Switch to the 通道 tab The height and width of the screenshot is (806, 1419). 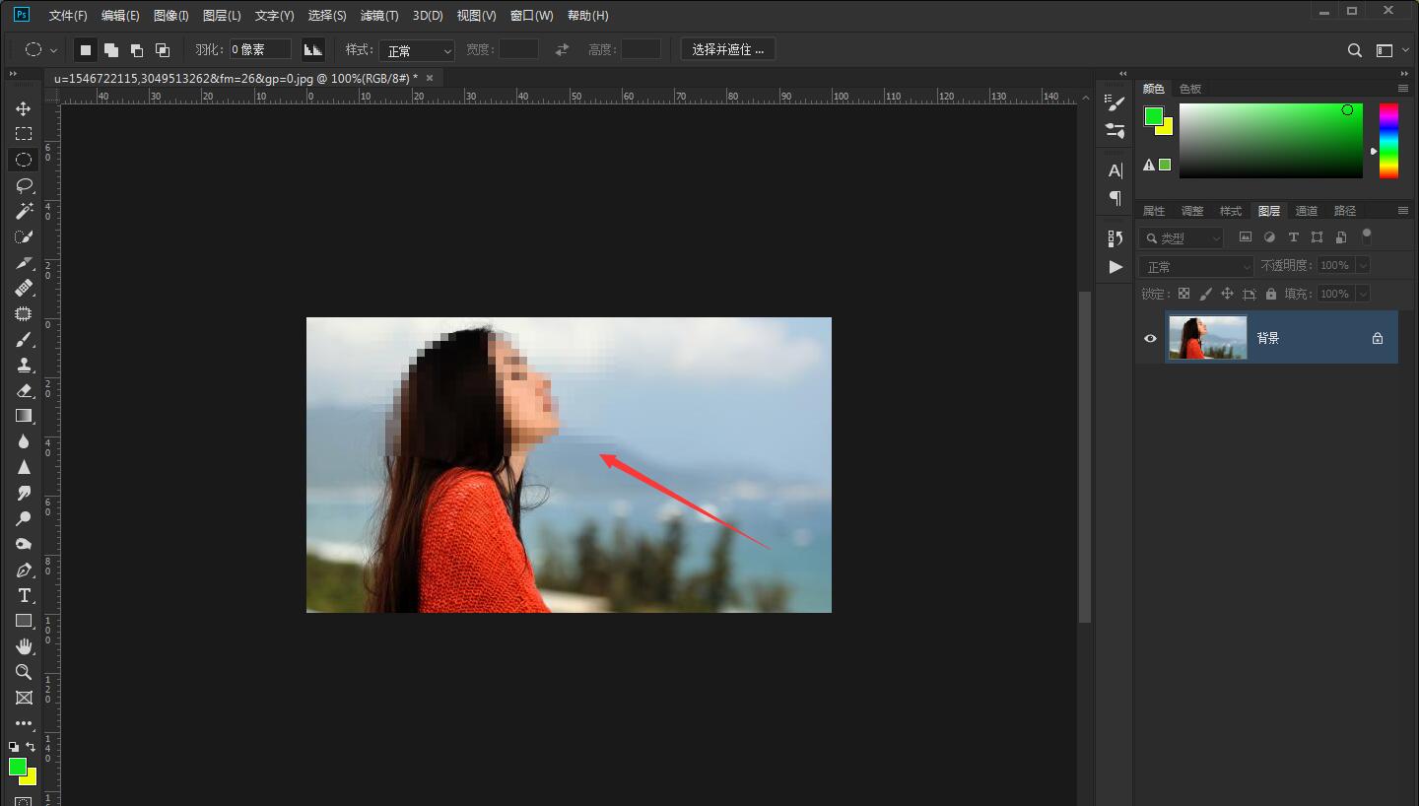(x=1306, y=210)
